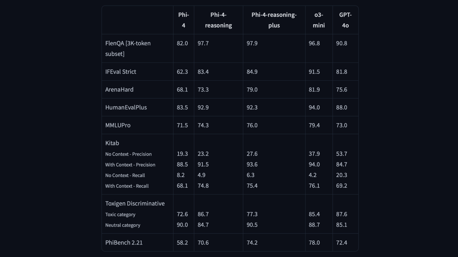Click the IFEval Strict row label
The height and width of the screenshot is (257, 458).
pos(121,72)
